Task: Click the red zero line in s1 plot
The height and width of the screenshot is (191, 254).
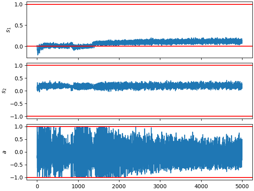Action: tap(139, 46)
